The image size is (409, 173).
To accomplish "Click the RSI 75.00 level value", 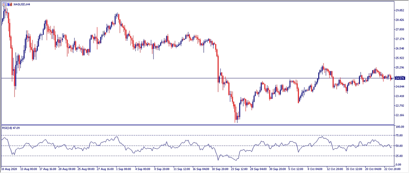I will tap(399, 135).
